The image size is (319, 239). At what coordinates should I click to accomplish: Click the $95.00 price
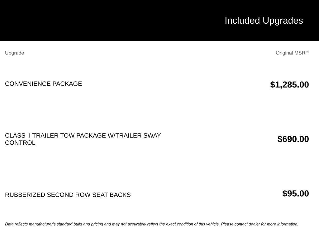click(295, 194)
